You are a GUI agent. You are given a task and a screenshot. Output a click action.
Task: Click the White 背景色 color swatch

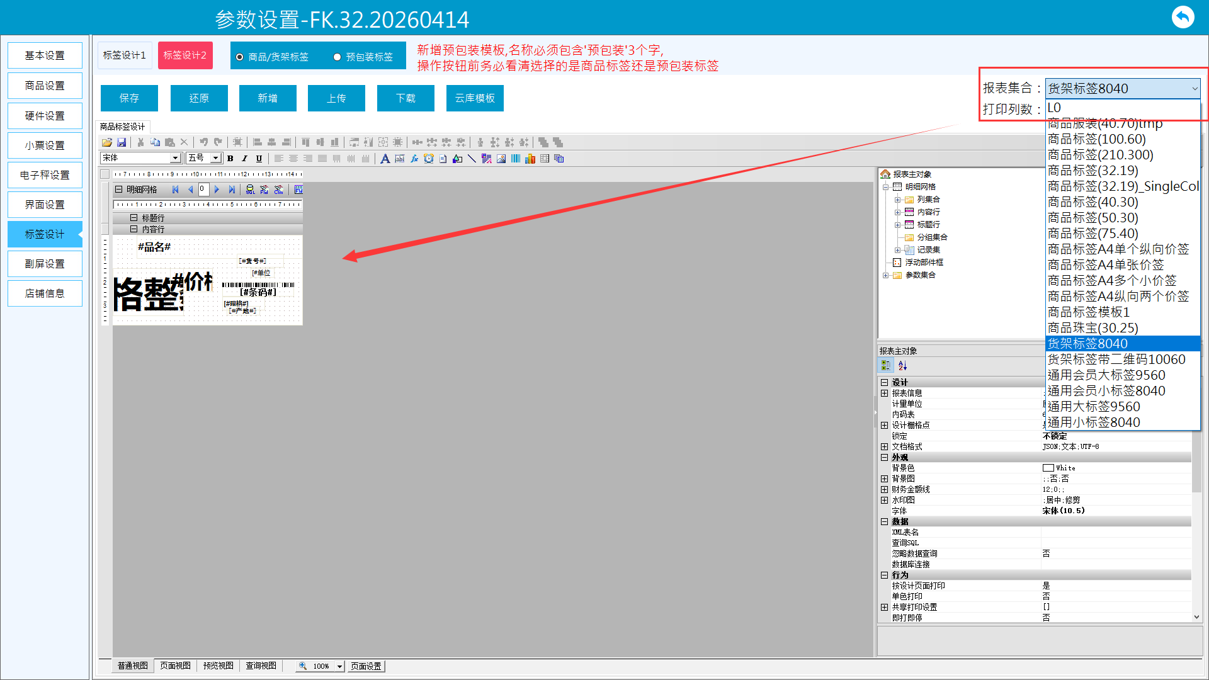click(1048, 468)
